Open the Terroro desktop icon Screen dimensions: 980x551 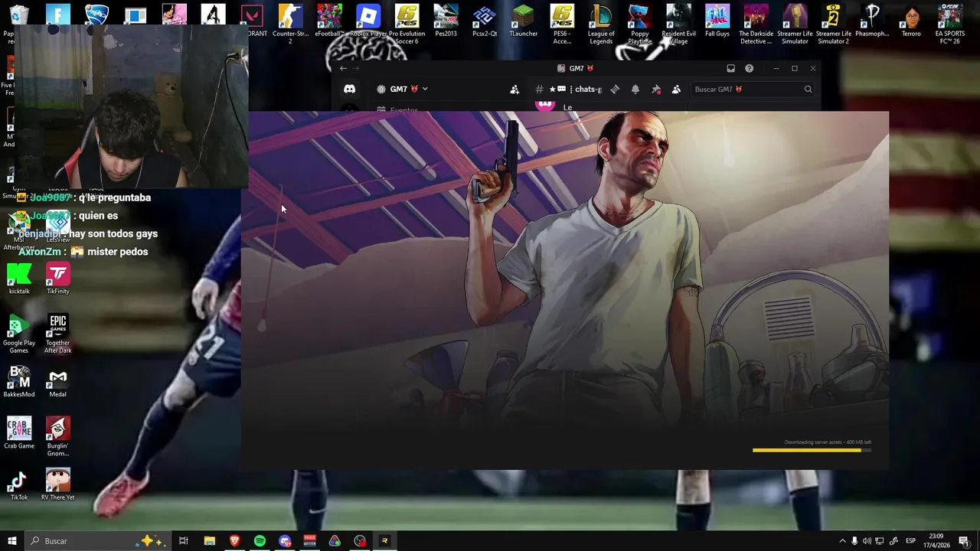911,21
